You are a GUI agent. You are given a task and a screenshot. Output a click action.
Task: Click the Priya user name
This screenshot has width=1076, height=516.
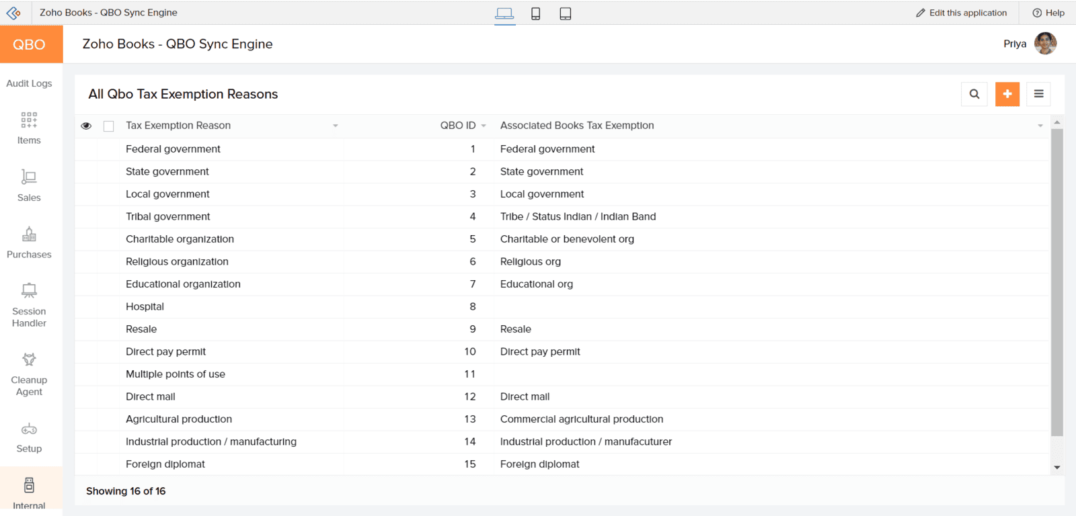coord(1015,44)
